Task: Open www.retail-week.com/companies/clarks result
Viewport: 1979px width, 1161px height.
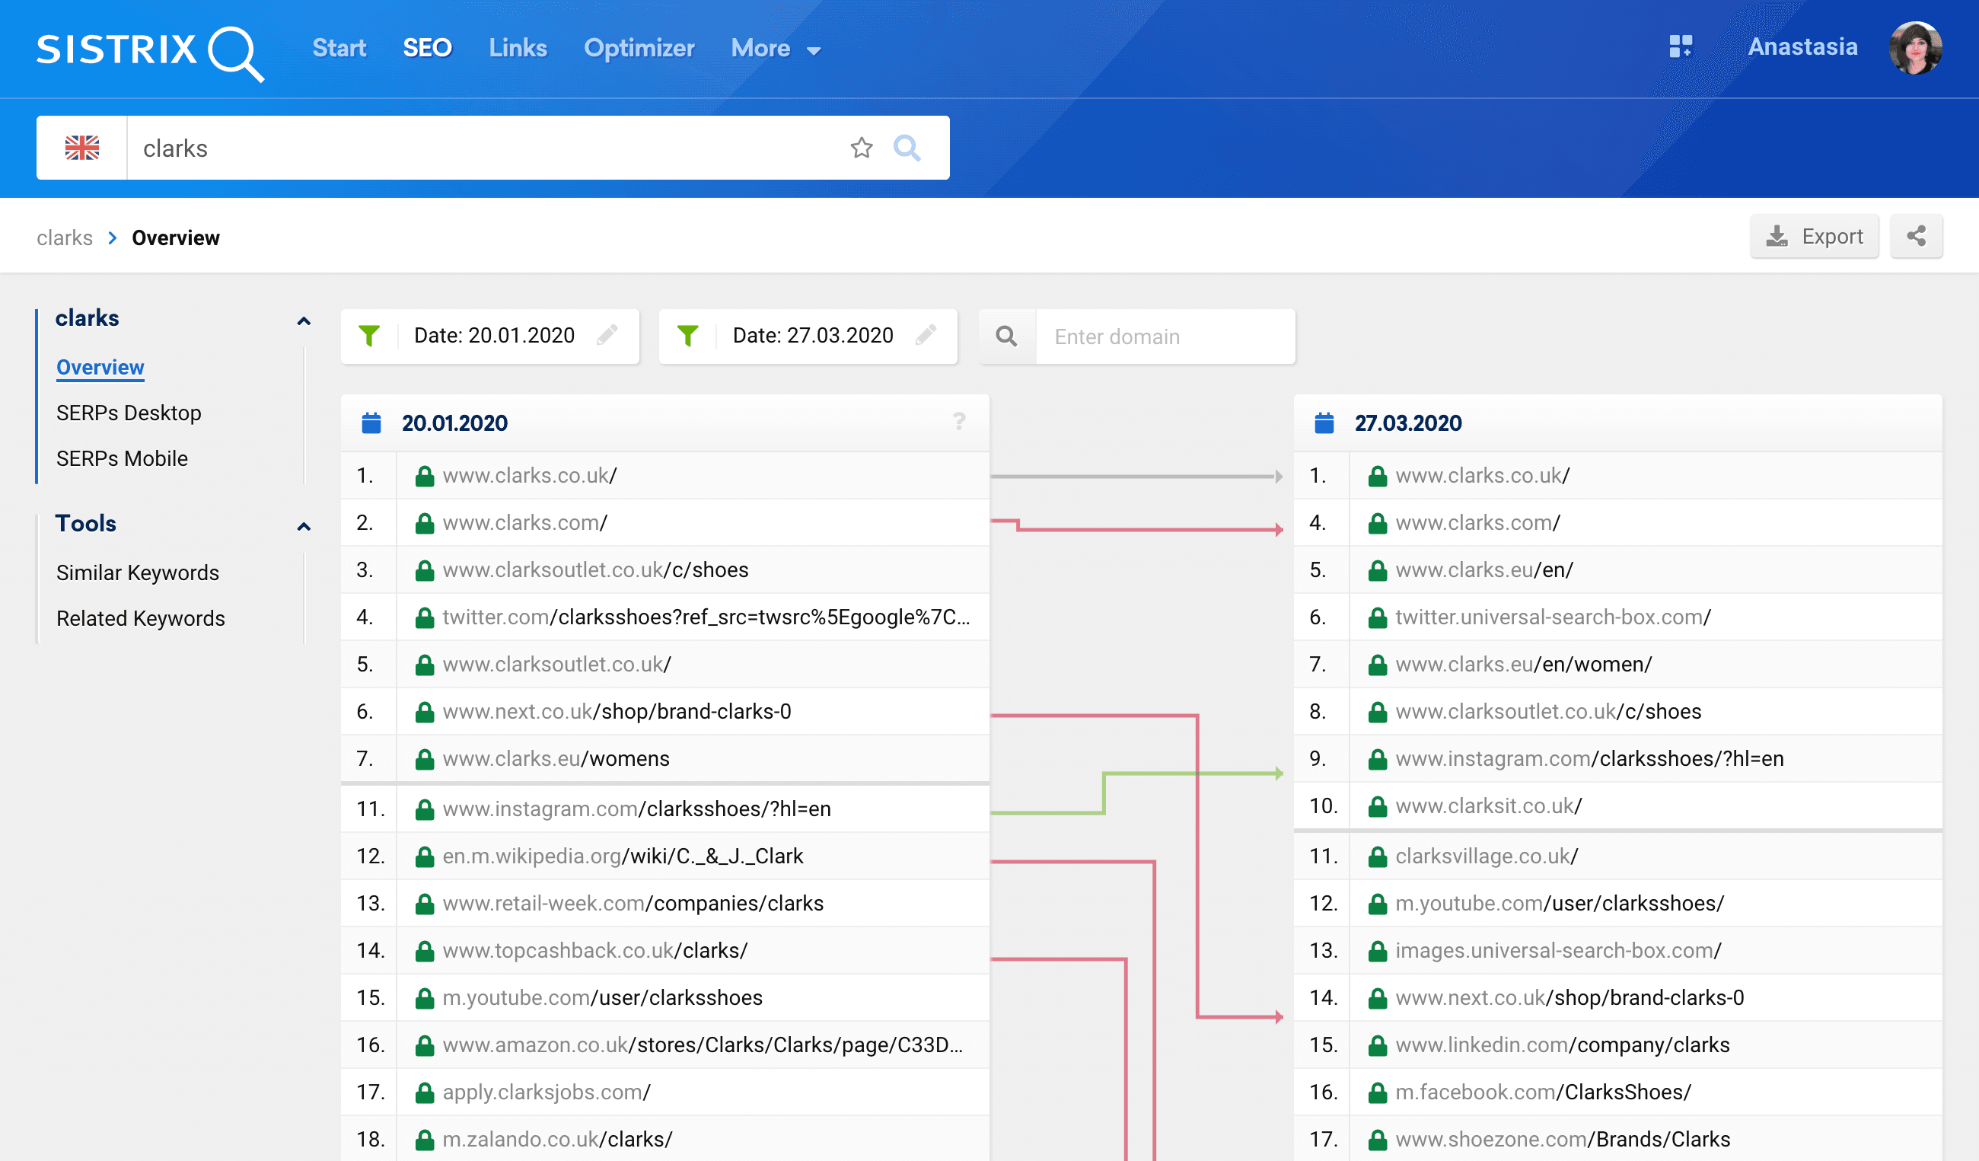Action: (x=633, y=904)
